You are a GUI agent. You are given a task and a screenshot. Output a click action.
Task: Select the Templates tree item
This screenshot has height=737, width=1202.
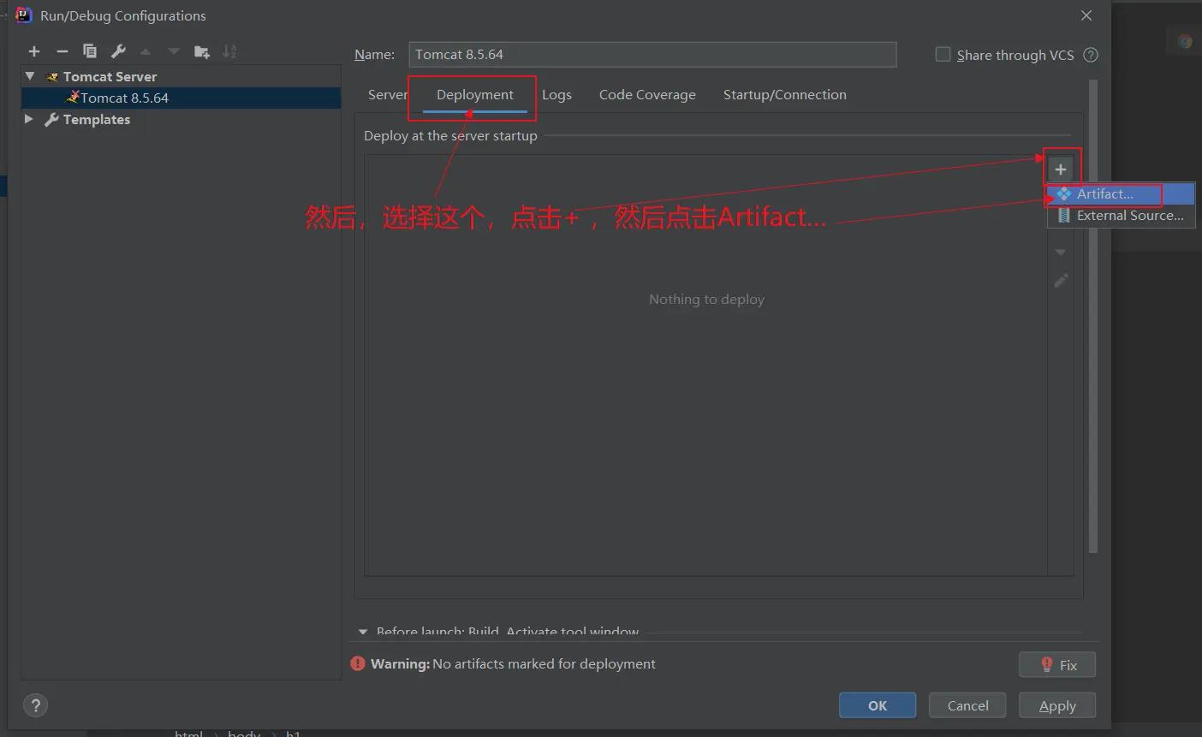pos(181,119)
